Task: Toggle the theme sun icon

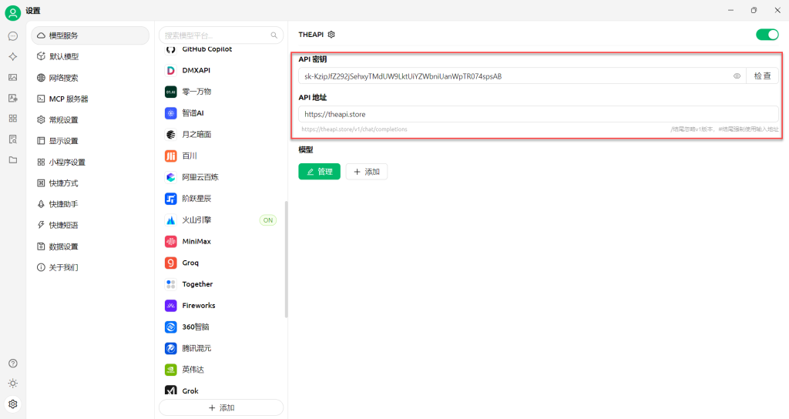Action: pos(13,384)
